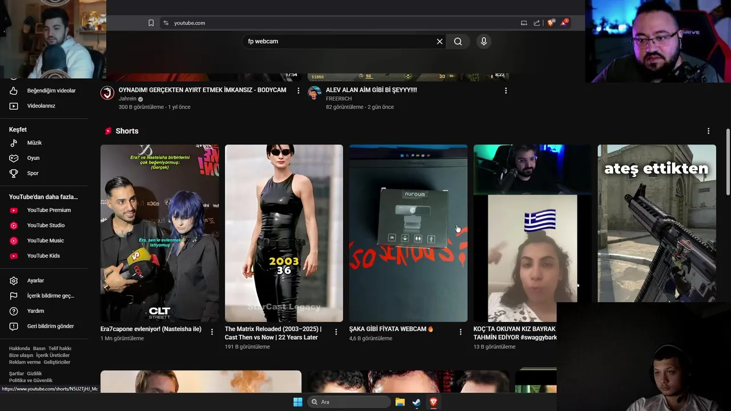Viewport: 731px width, 411px height.
Task: Open 'ALEV ALAN AİM GİBİ Bİ ŞEYYY' video title
Action: click(371, 90)
